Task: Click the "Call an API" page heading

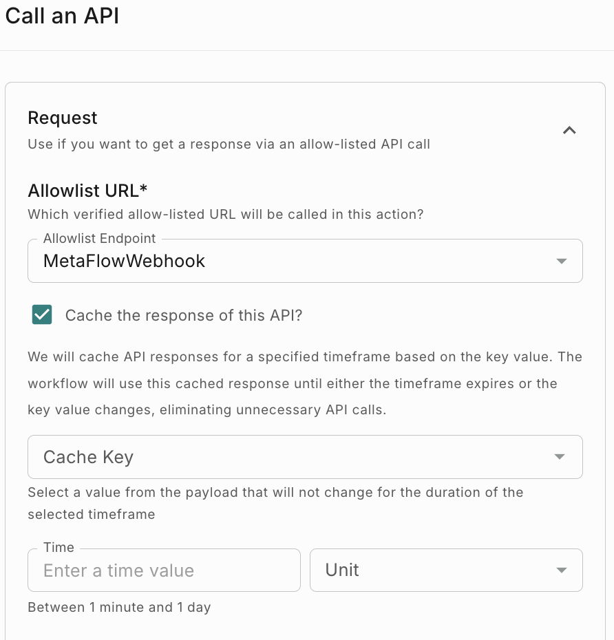Action: click(x=62, y=16)
